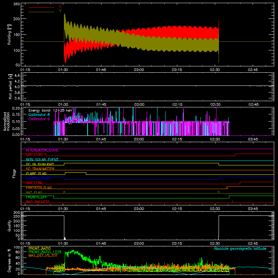Click the 'Roll period [s]' axis title
278x278 pixels.
pos(10,87)
